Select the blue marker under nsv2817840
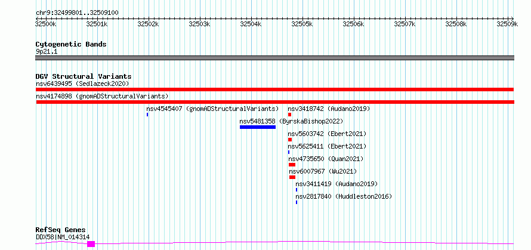The width and height of the screenshot is (531, 250). (297, 202)
